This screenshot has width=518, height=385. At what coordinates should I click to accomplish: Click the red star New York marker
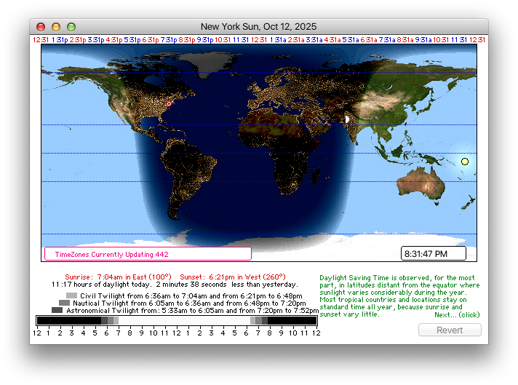coord(170,103)
